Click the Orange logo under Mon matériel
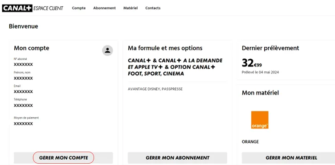This screenshot has height=165, width=335. (260, 120)
